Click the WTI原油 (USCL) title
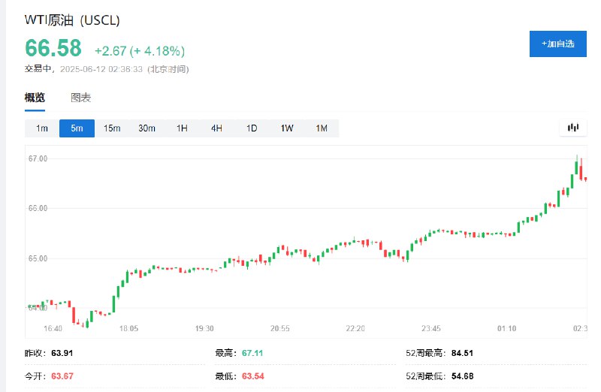Image resolution: width=601 pixels, height=392 pixels. (72, 20)
